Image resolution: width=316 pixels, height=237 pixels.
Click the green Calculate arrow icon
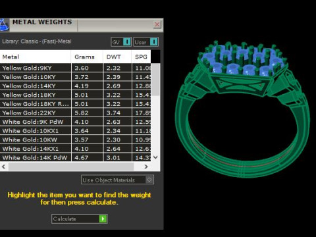pyautogui.click(x=103, y=219)
